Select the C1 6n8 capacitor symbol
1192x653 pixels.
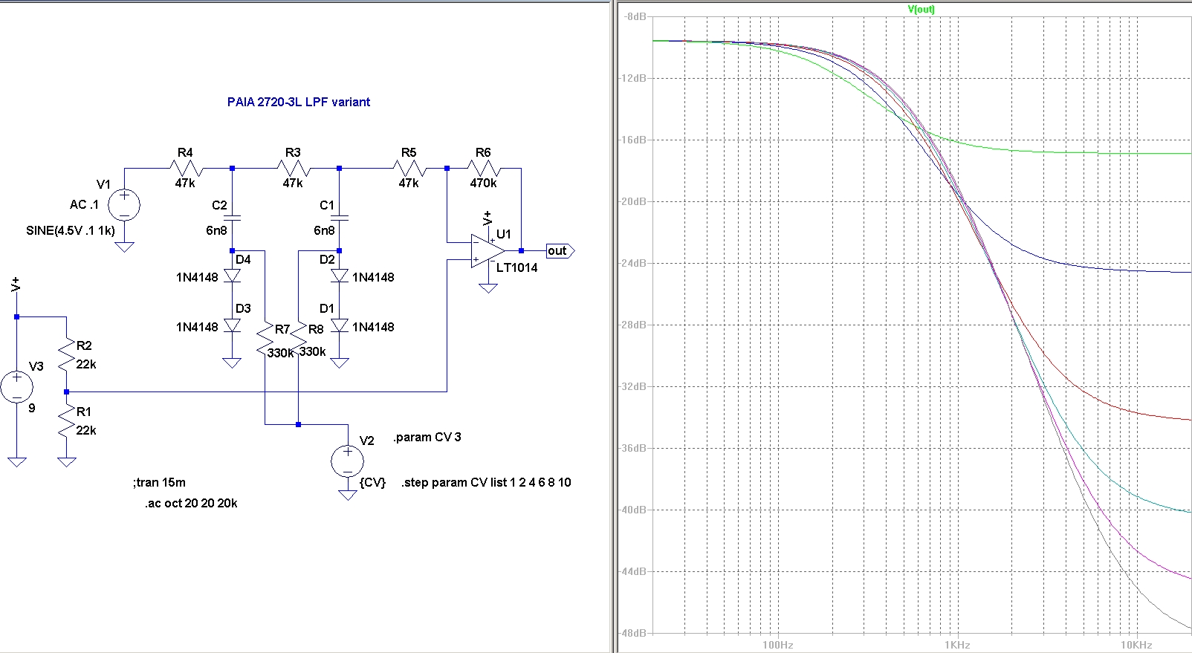click(340, 218)
